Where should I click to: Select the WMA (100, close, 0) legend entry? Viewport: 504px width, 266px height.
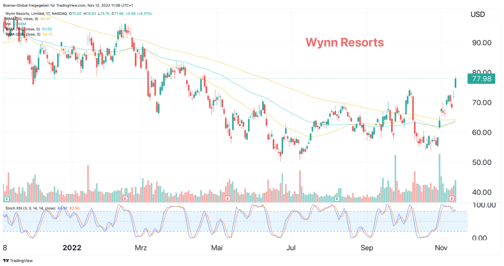tap(23, 29)
